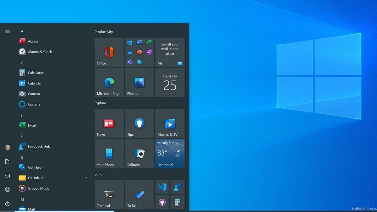
Task: Open Access from the app list
Action: [x=53, y=41]
